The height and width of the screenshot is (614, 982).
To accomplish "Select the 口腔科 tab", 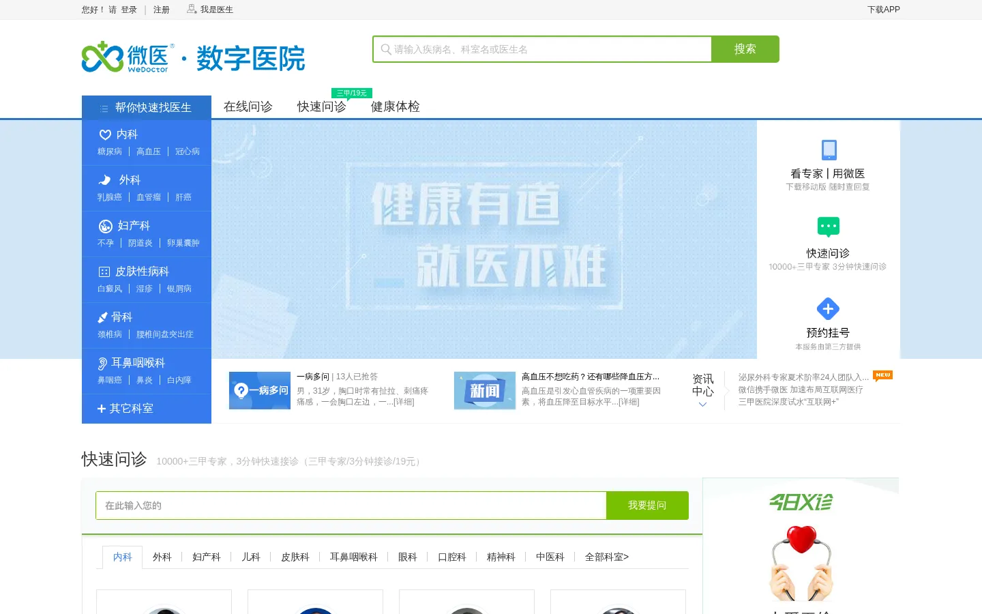I will [x=452, y=557].
